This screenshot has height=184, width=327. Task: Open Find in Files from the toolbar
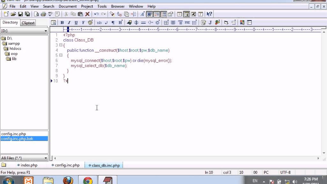[x=126, y=14]
